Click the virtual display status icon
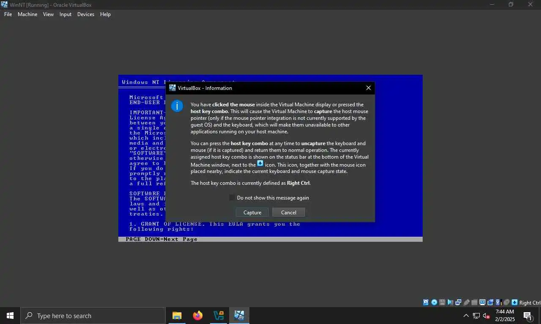This screenshot has height=324, width=541. point(483,302)
